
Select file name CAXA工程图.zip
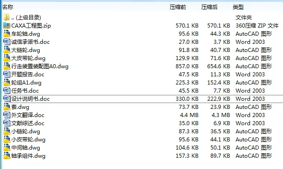31,26
